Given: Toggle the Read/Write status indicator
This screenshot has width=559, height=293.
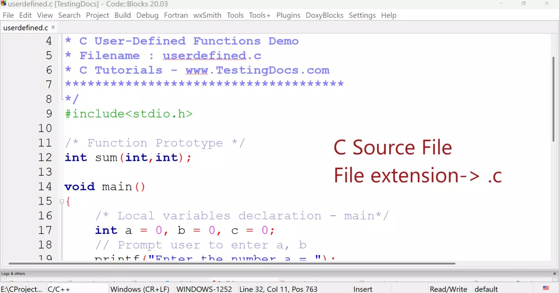Looking at the screenshot, I should [x=448, y=289].
